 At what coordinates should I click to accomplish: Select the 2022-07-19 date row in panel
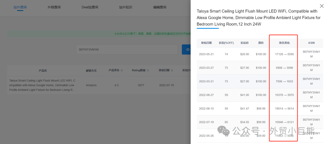click(206, 122)
